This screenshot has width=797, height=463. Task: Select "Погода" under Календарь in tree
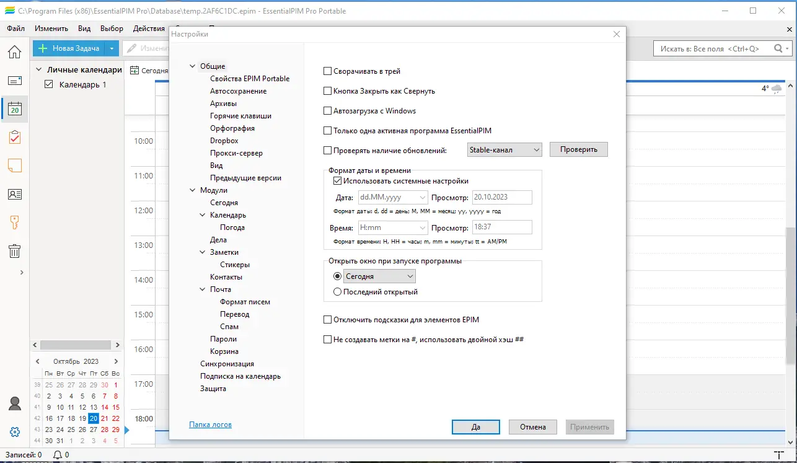coord(232,227)
